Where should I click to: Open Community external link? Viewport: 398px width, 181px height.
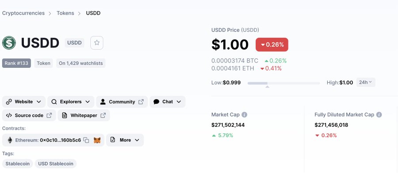(122, 102)
